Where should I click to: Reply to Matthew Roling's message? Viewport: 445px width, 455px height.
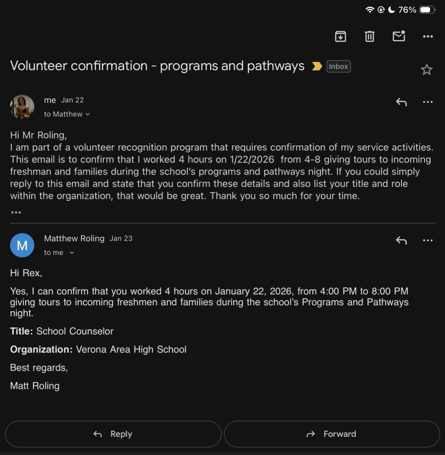[401, 241]
